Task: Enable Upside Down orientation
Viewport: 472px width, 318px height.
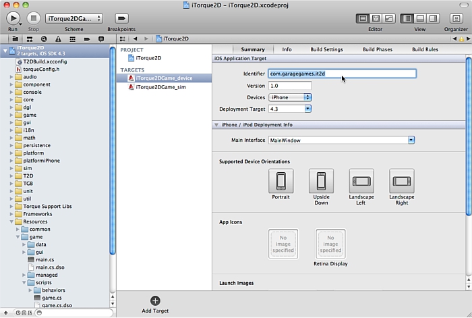Action: pyautogui.click(x=321, y=182)
